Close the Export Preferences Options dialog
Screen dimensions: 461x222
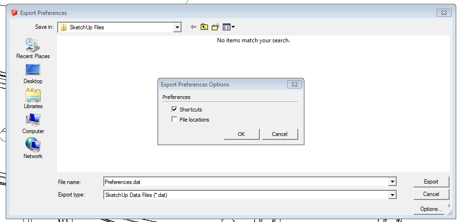294,85
